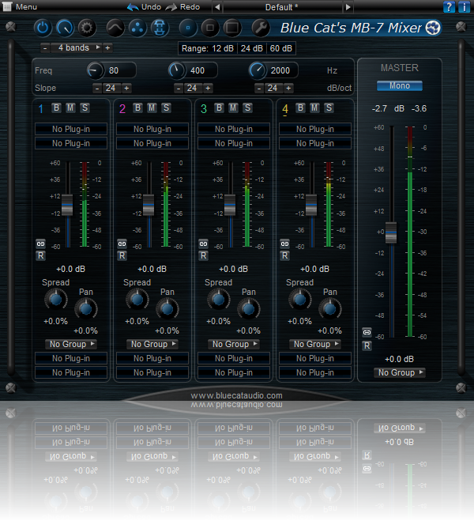This screenshot has height=521, width=474.
Task: Open www.bluecataudio.com link
Action: 236,395
